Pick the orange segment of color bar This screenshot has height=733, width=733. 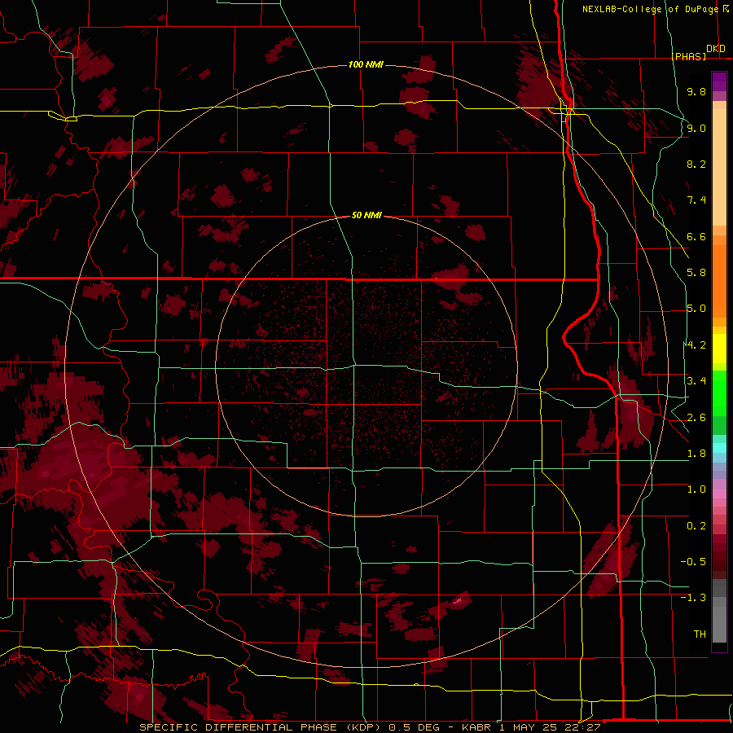tap(719, 280)
